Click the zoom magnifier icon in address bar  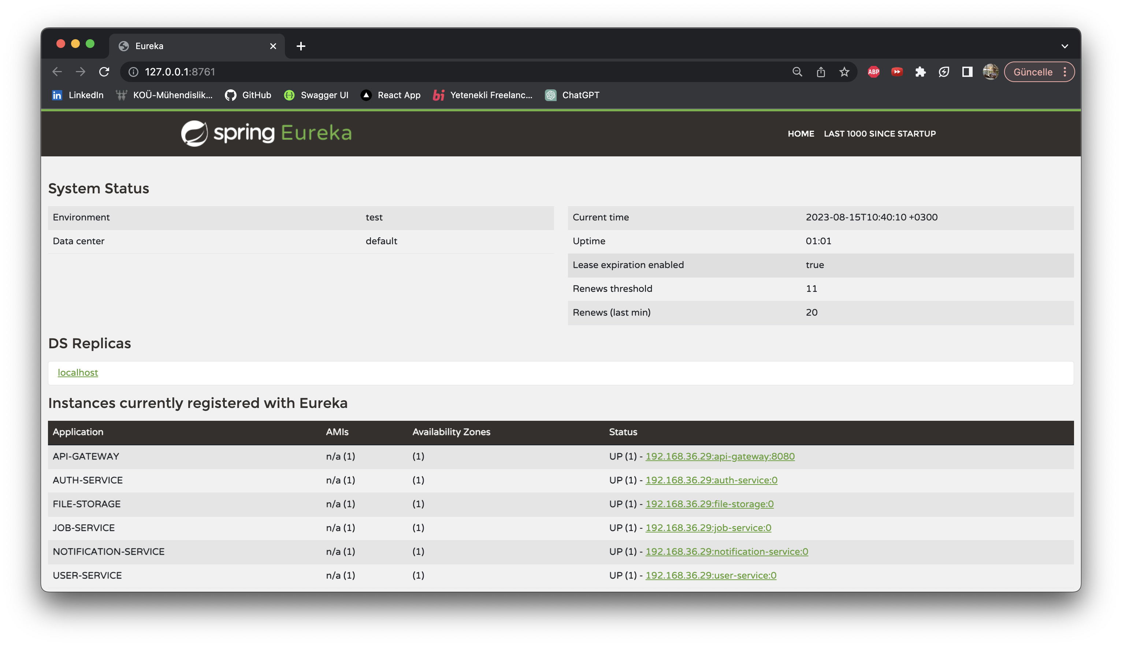(797, 72)
